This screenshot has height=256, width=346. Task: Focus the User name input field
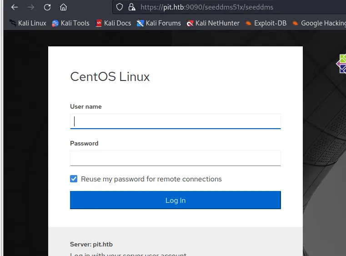[175, 121]
